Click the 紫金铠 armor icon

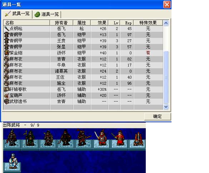(x=6, y=53)
